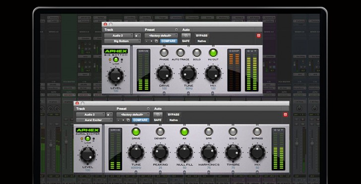The width and height of the screenshot is (361, 184).
Task: Click copy settings icon in Big Bottom window
Action: [x=156, y=41]
